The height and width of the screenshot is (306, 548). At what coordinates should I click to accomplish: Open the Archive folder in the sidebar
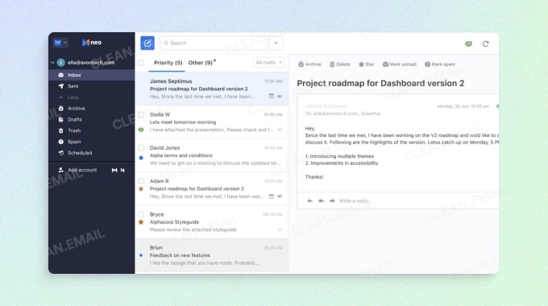click(92, 108)
